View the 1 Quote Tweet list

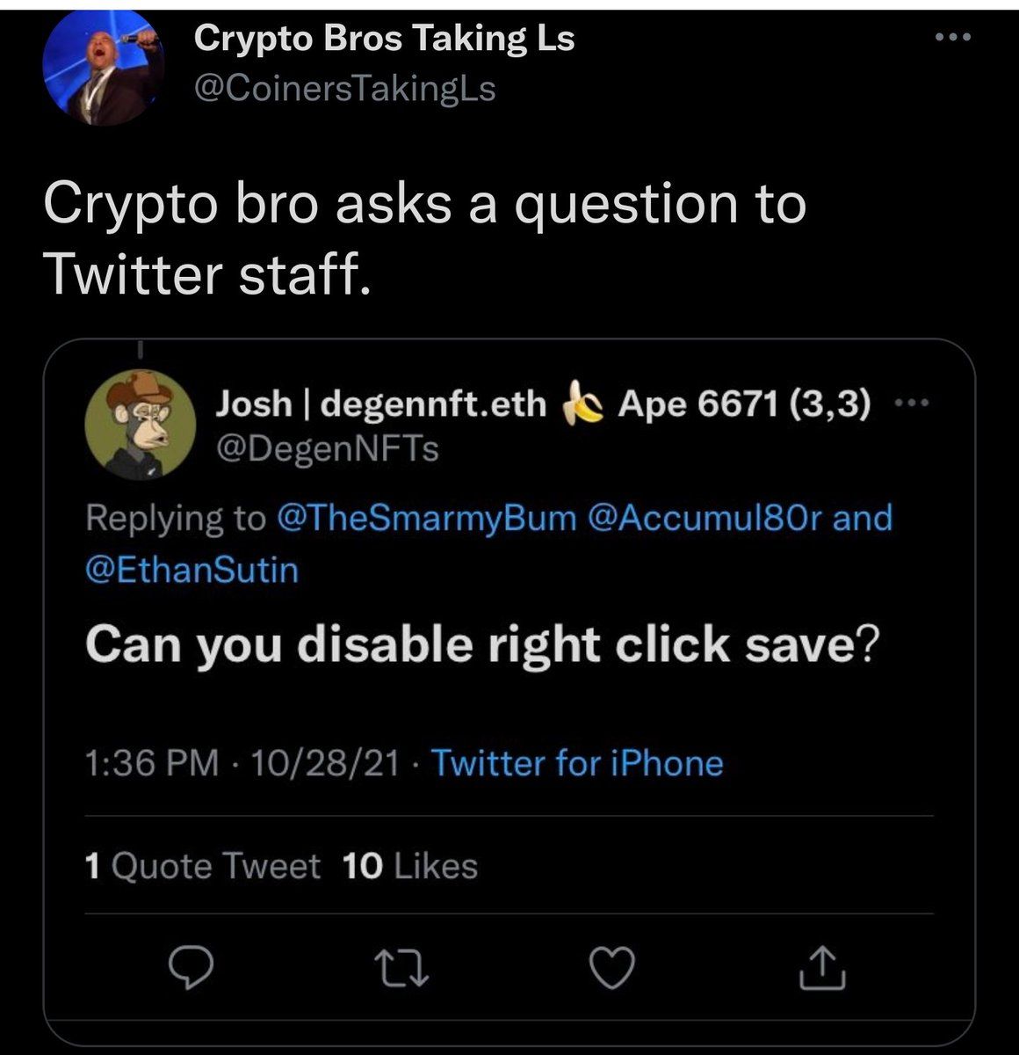203,867
